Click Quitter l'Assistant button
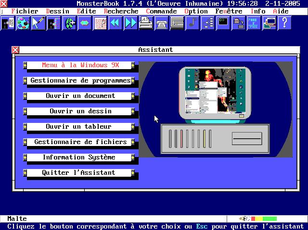 point(79,172)
